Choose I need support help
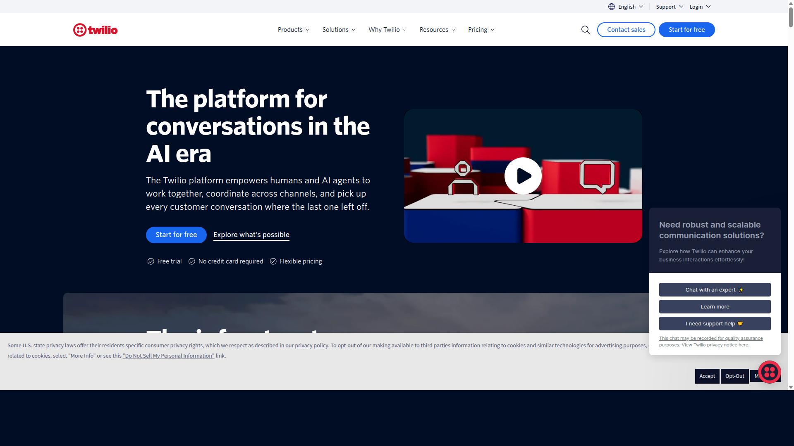Image resolution: width=794 pixels, height=446 pixels. (x=715, y=324)
